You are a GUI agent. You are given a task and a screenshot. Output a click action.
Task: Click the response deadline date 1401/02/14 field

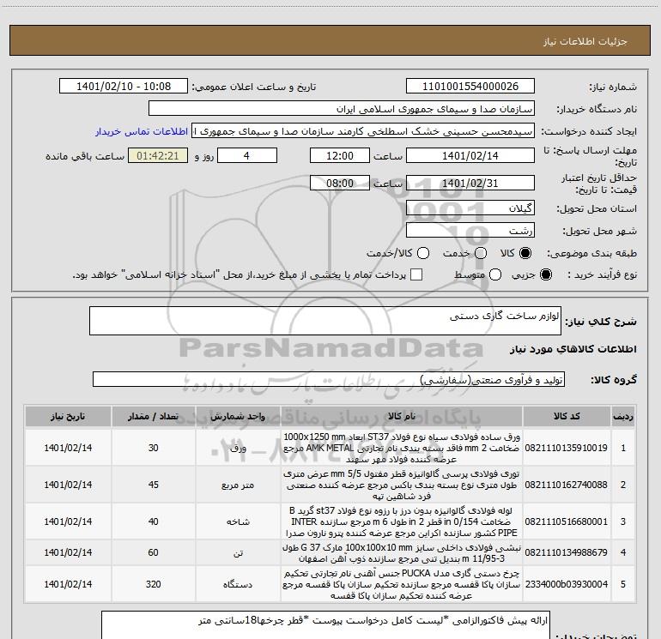click(x=470, y=155)
